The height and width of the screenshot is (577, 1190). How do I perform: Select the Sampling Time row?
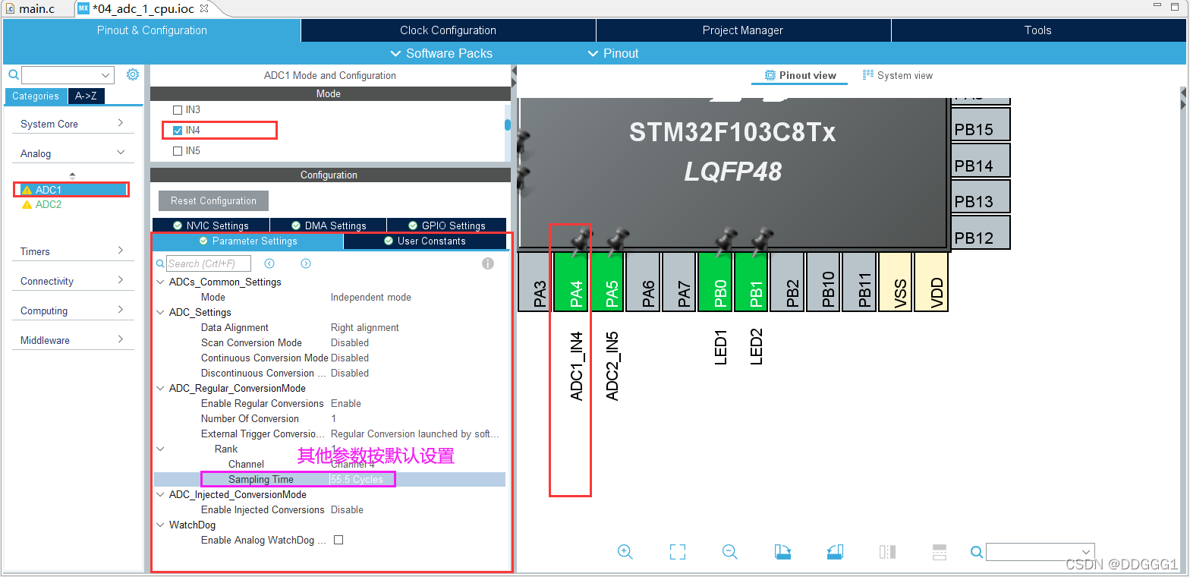[x=329, y=479]
